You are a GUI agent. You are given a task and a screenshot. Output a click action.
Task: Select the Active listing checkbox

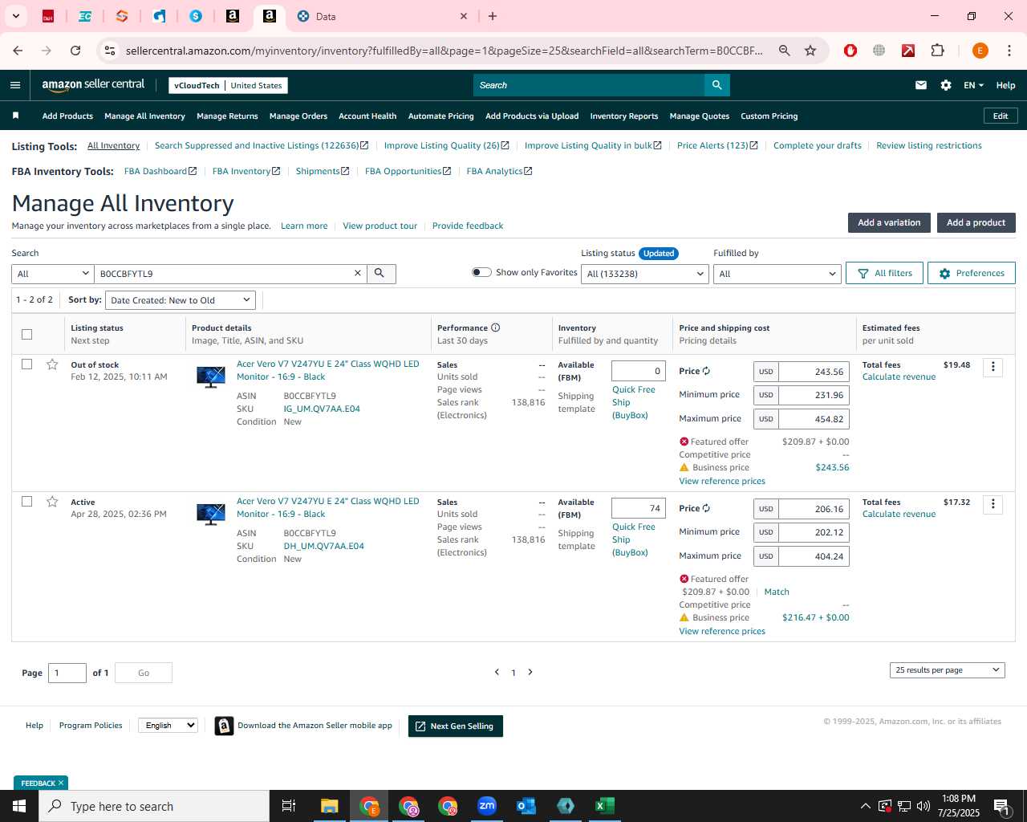coord(27,502)
